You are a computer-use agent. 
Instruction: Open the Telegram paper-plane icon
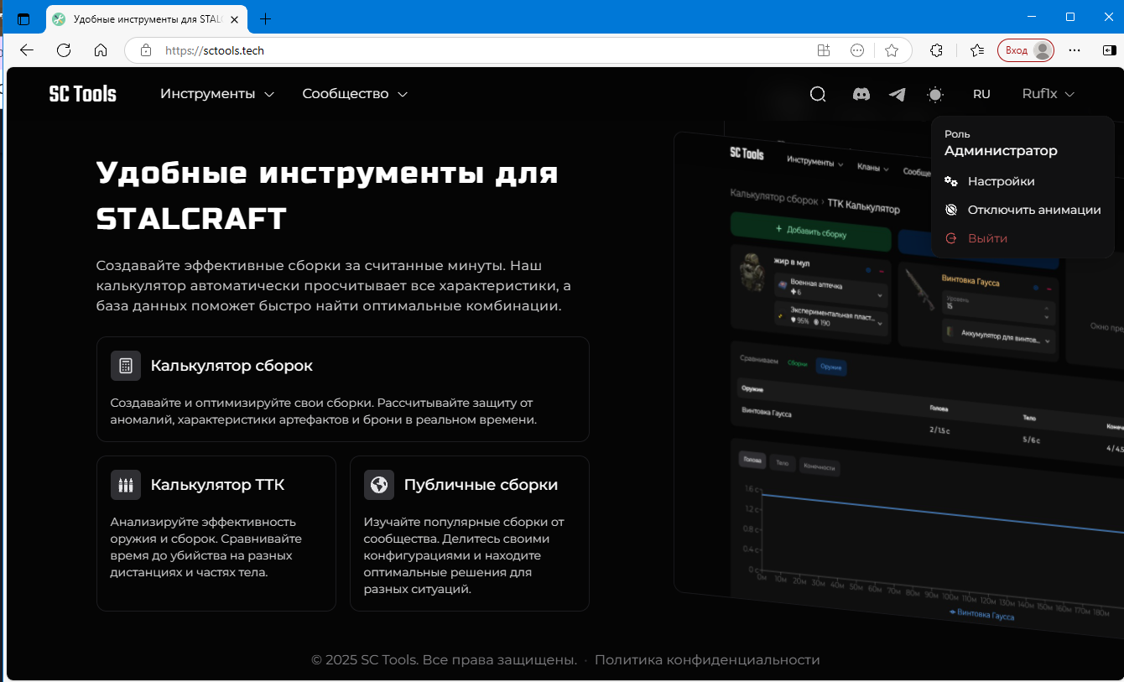coord(898,94)
